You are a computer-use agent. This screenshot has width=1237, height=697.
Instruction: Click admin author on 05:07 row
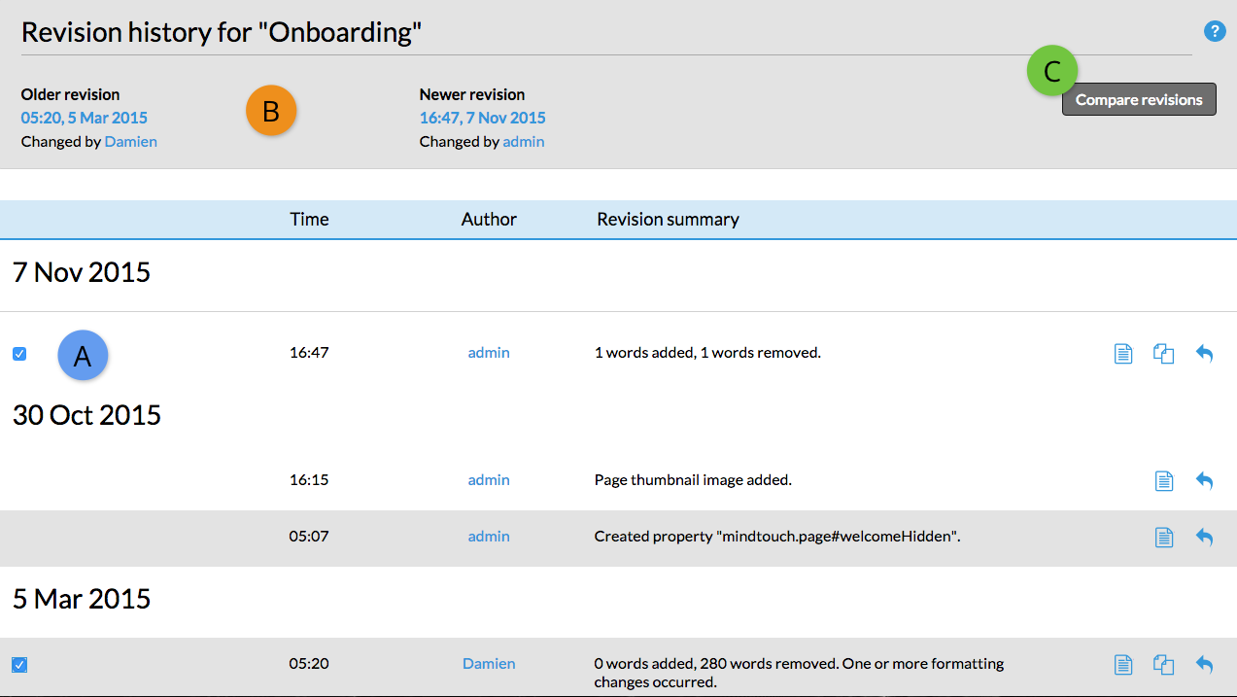click(x=489, y=536)
